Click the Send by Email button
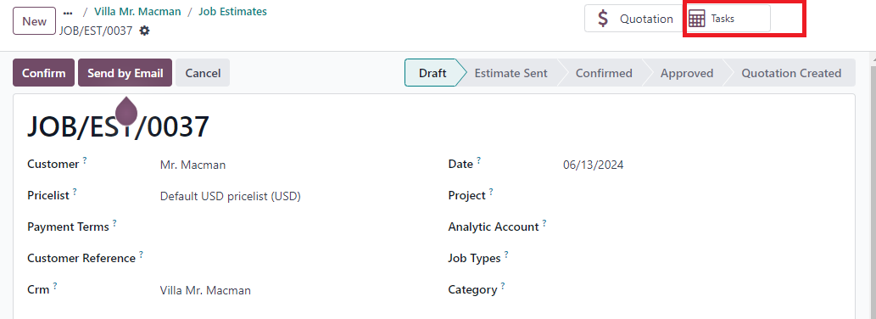Image resolution: width=876 pixels, height=319 pixels. pos(126,73)
